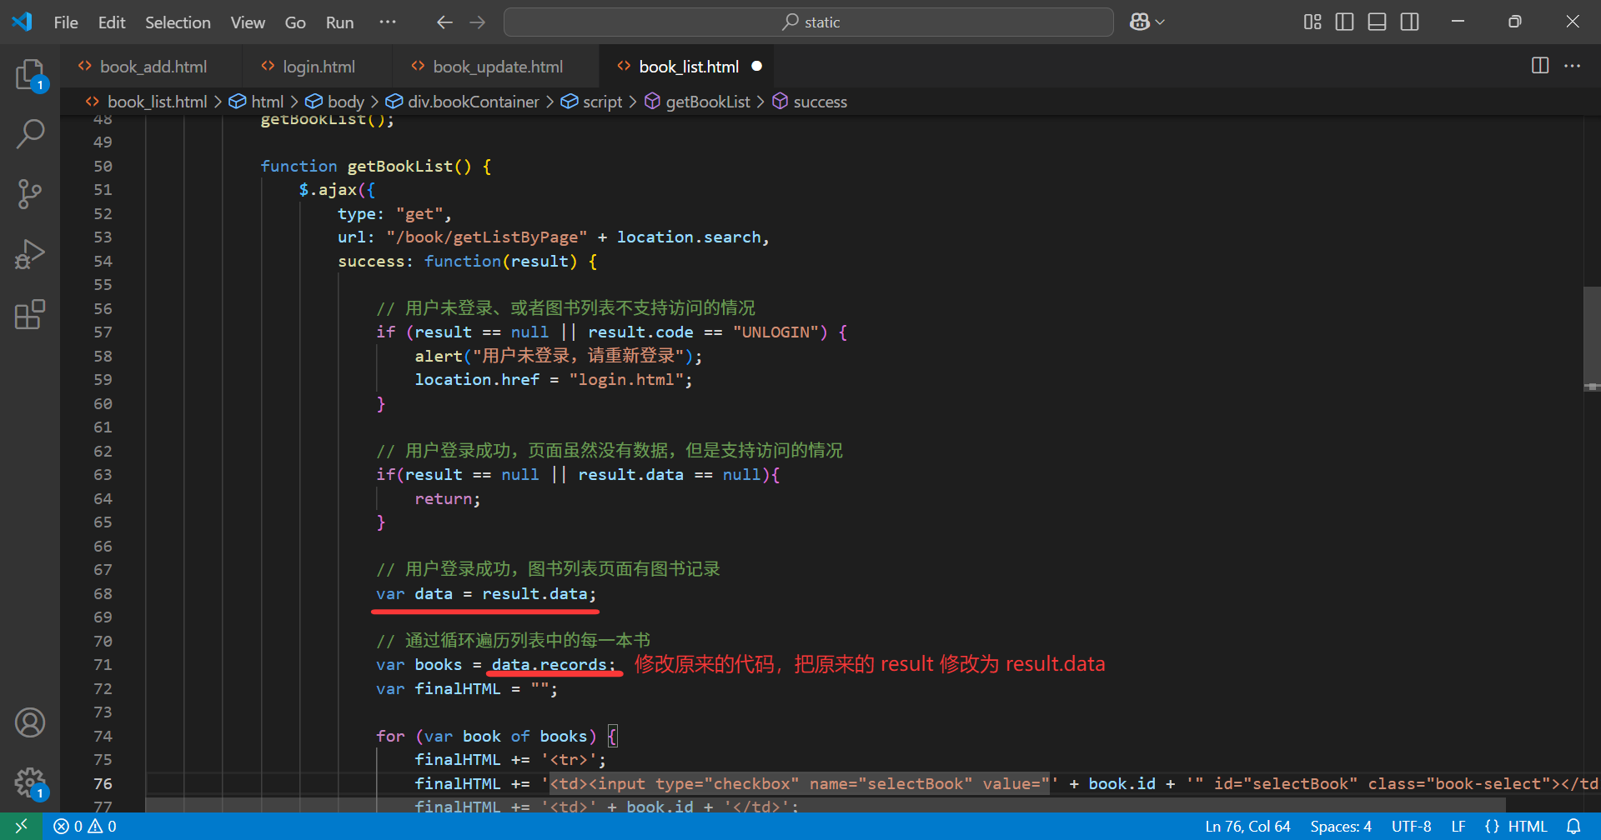
Task: Click line number 57 in gutter
Action: coord(103,332)
